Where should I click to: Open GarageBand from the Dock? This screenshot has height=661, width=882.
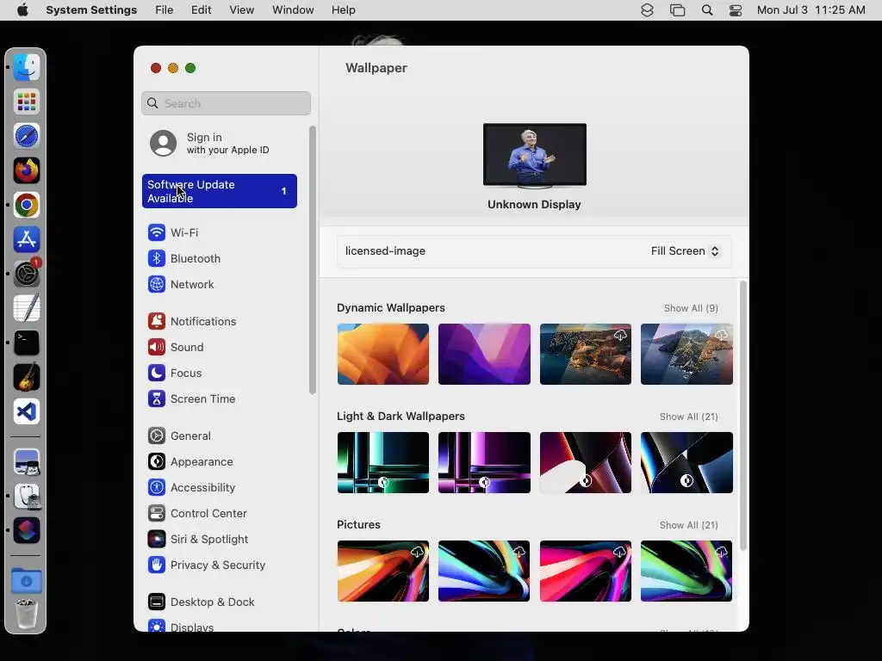27,377
